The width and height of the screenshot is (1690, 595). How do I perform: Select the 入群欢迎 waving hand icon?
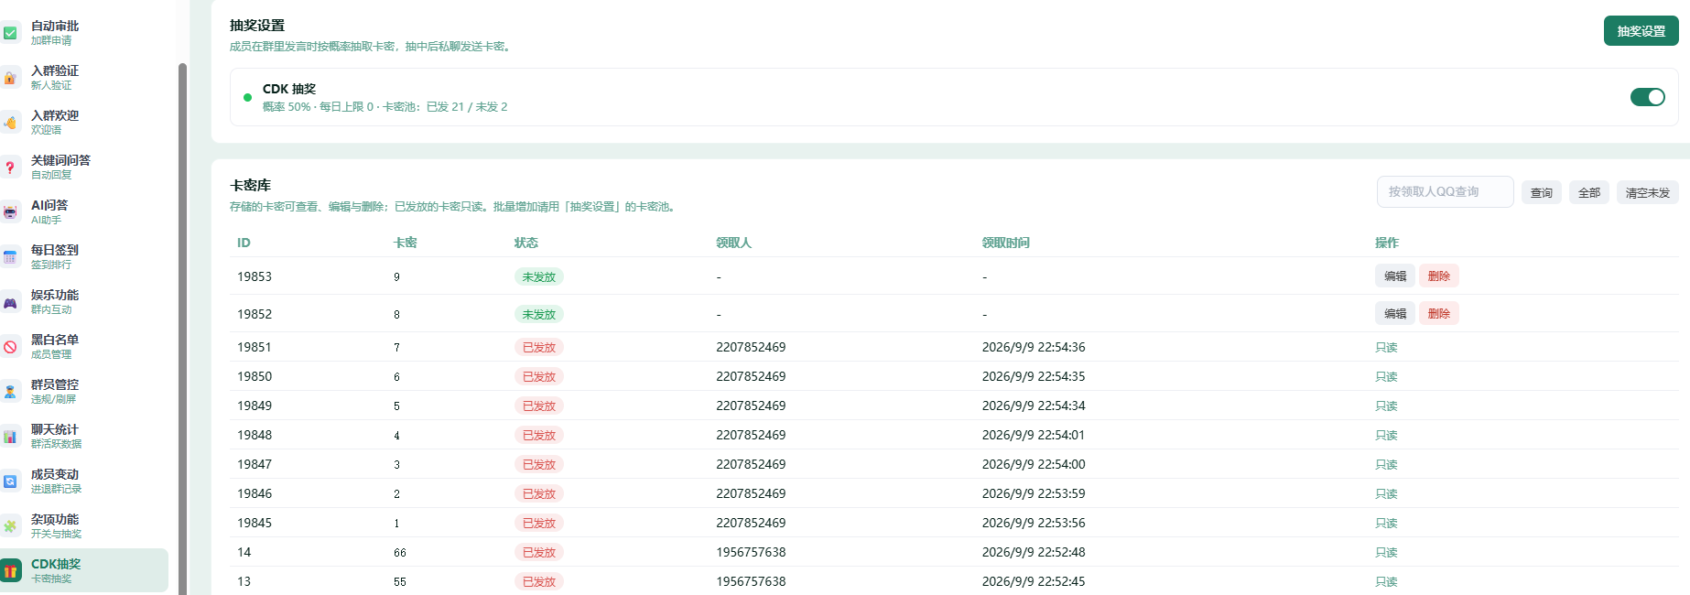click(10, 123)
